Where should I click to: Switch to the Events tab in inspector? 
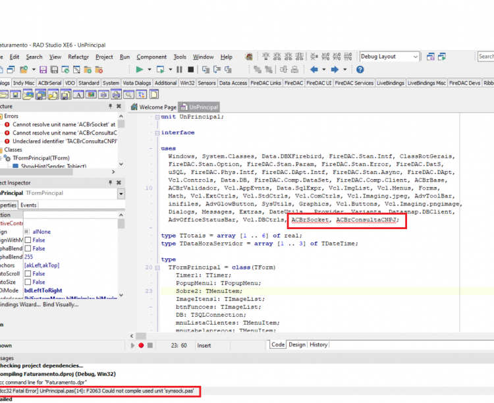tap(28, 205)
